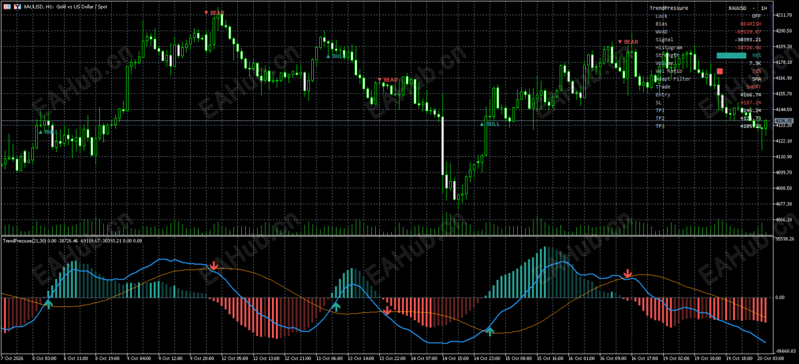Click the 4088.50 price scale label
Screen dimensions: 799x364
tap(785, 188)
